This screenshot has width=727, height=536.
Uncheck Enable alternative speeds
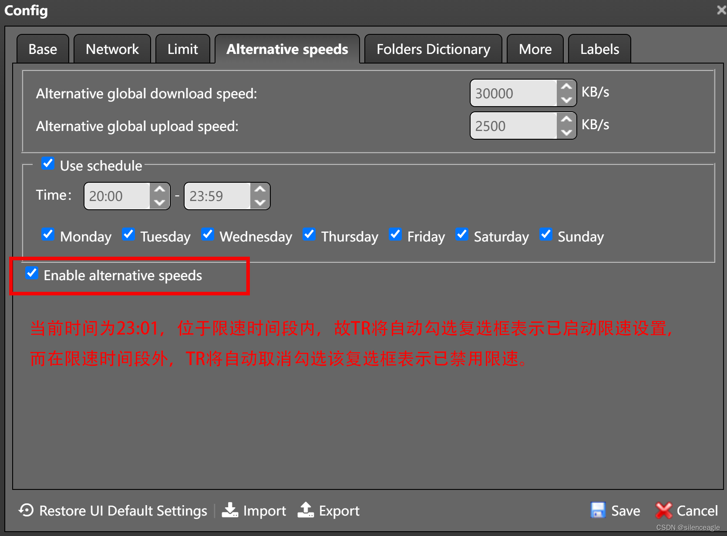[32, 273]
